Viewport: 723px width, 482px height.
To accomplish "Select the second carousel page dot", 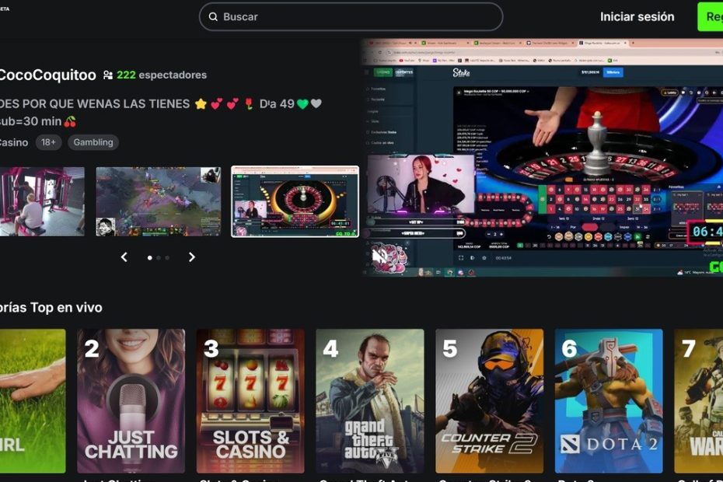I will pos(159,258).
